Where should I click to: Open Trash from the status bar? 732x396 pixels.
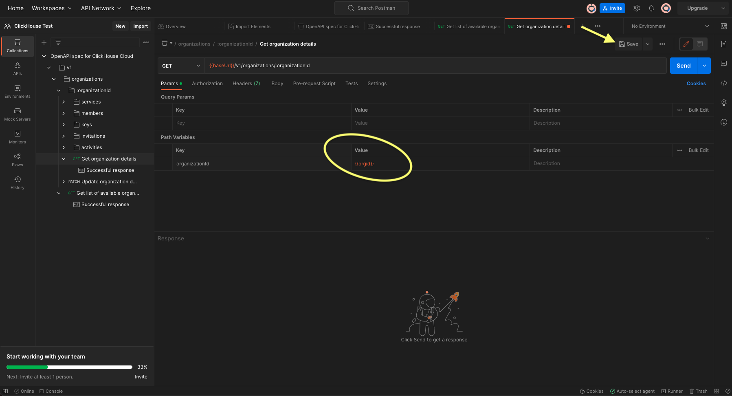[x=698, y=391]
